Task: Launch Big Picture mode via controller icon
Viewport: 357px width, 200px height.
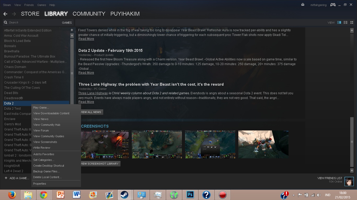Action: click(333, 5)
